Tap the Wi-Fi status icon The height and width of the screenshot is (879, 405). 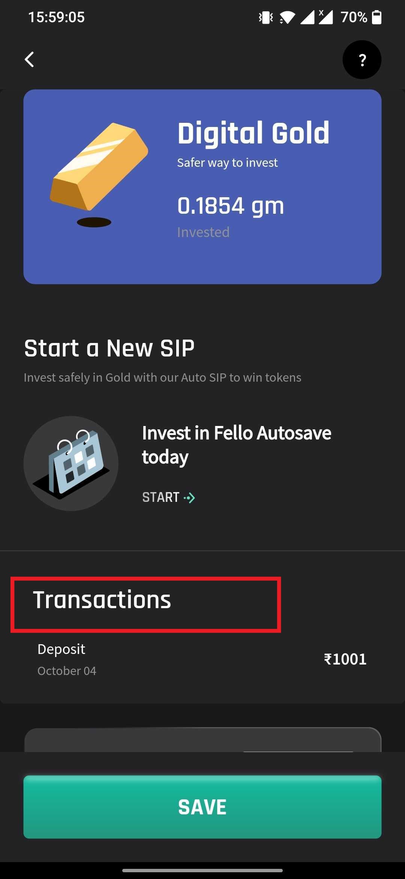(287, 17)
